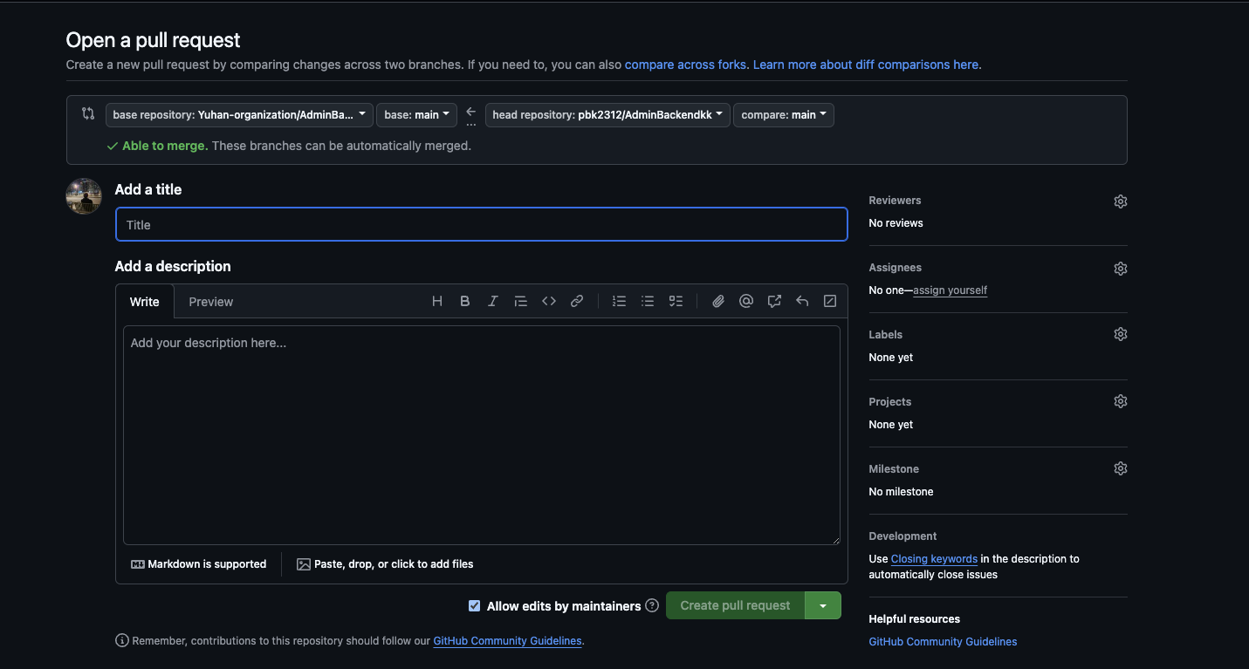
Task: Click the Reviewers heading
Action: [x=895, y=201]
